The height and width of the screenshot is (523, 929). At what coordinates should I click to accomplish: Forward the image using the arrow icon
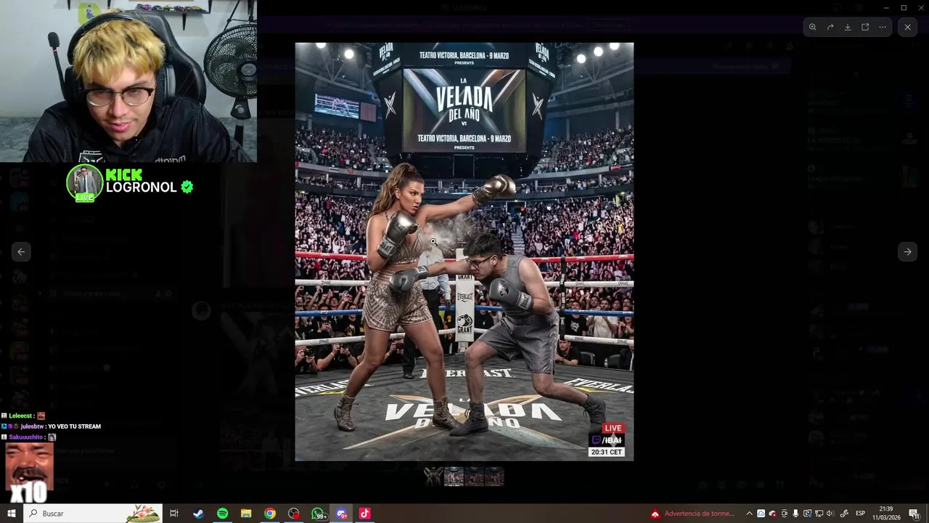coord(830,27)
